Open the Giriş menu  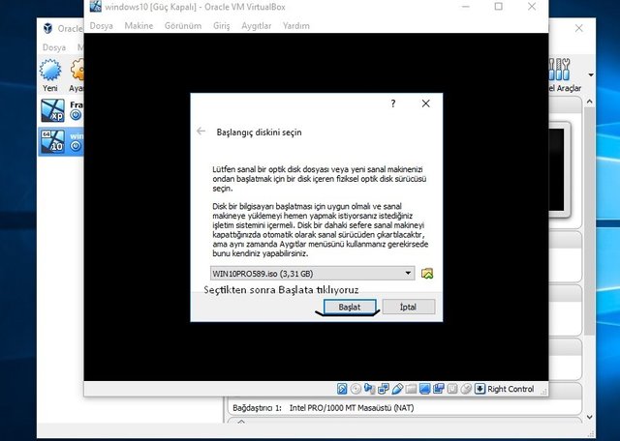tap(222, 26)
